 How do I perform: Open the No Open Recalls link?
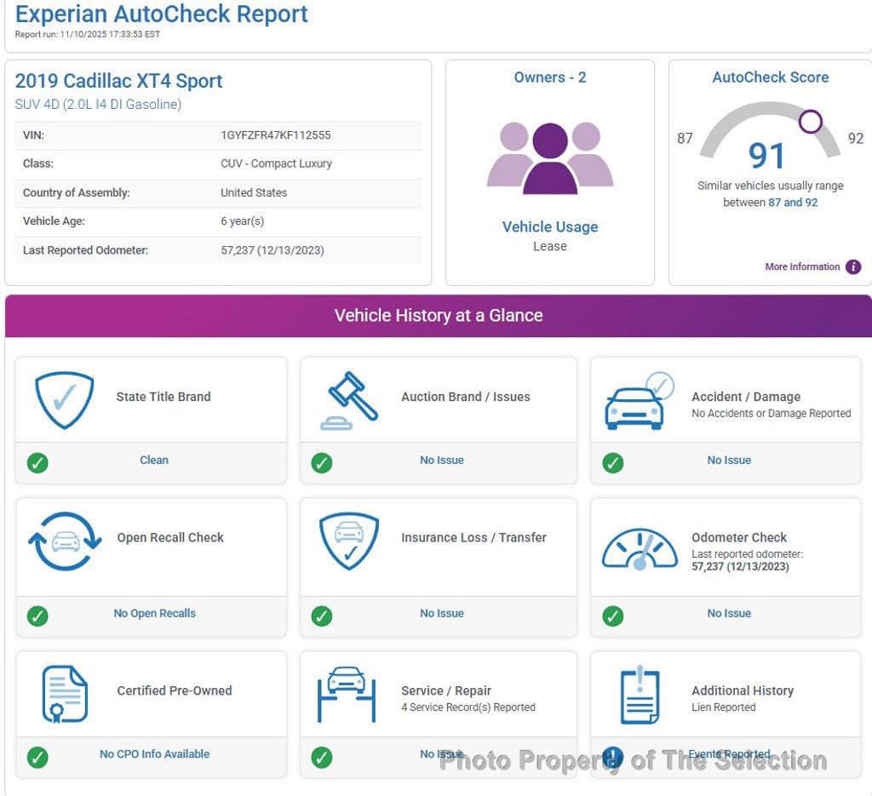(154, 613)
